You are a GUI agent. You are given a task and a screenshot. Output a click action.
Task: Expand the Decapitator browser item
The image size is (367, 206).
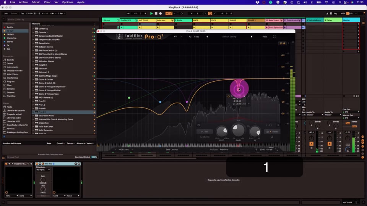tap(33, 43)
